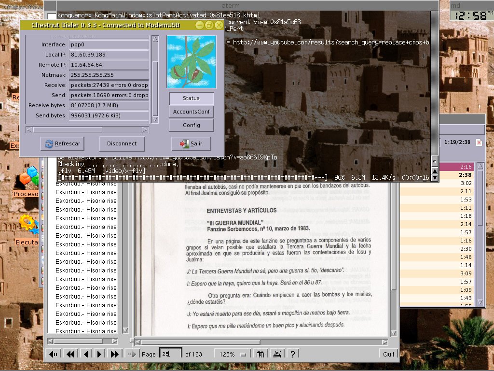Click down arrow of PDF page vertical scrollbar
Screen dimensions: 494x371
point(394,333)
